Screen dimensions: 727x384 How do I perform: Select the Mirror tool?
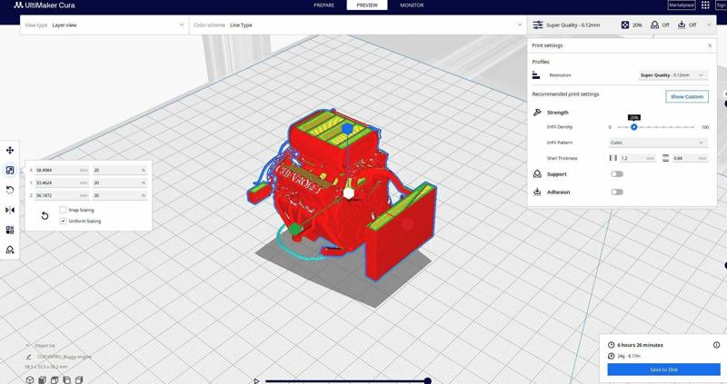point(10,210)
